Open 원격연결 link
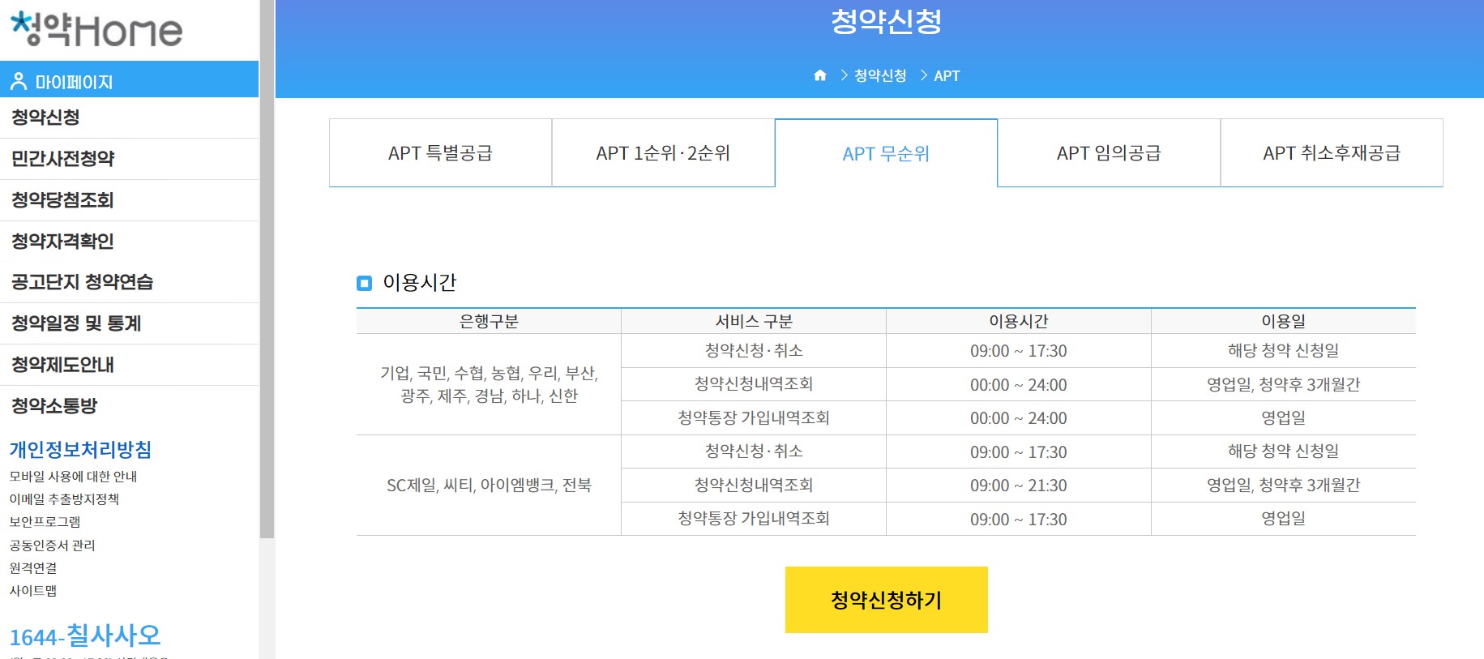This screenshot has height=659, width=1484. (x=33, y=568)
